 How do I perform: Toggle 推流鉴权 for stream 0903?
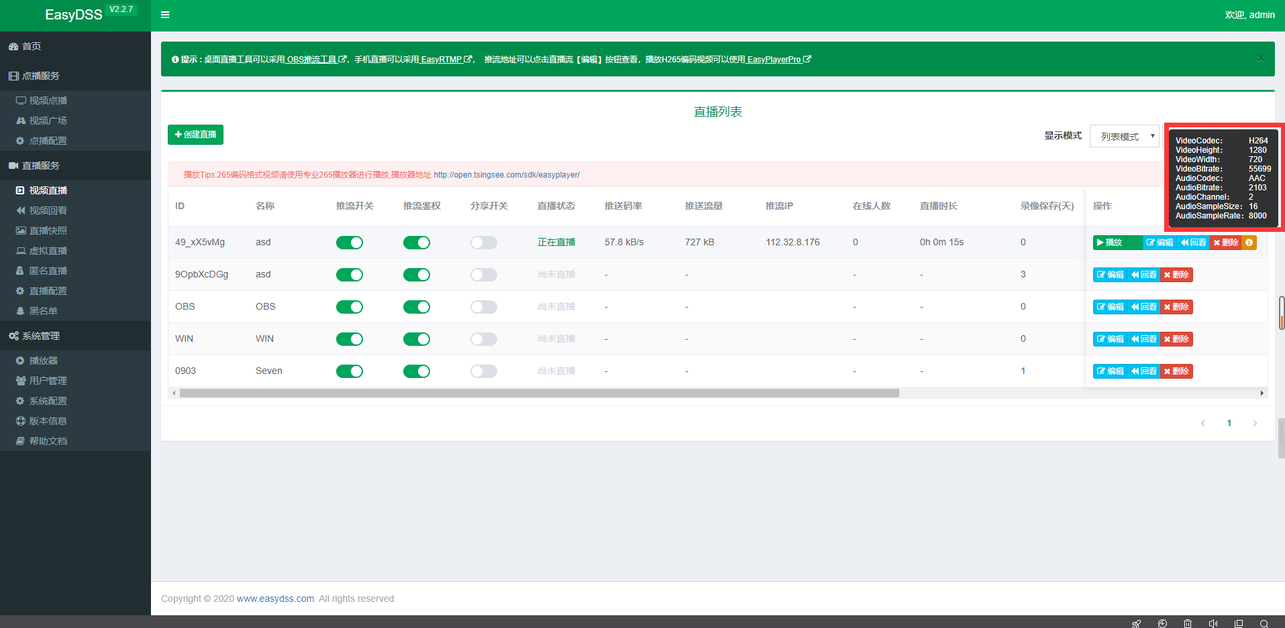tap(417, 371)
